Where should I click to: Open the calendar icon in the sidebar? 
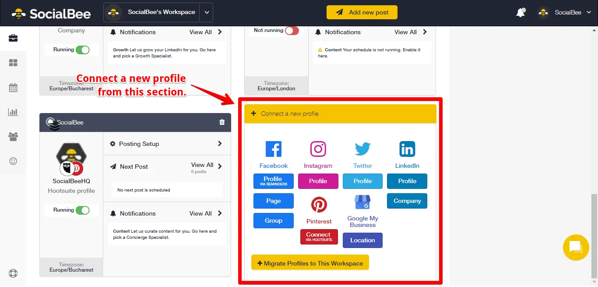[x=13, y=88]
